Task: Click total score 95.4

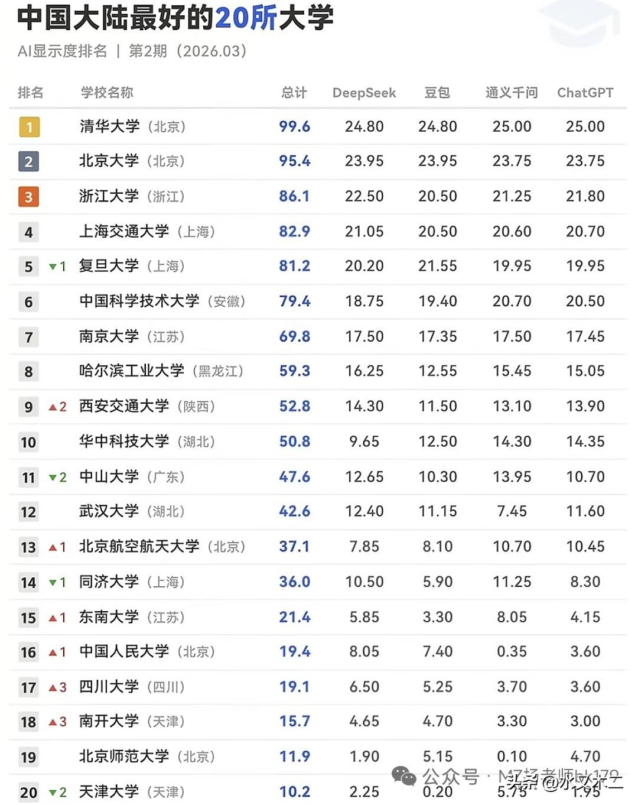Action: 295,161
